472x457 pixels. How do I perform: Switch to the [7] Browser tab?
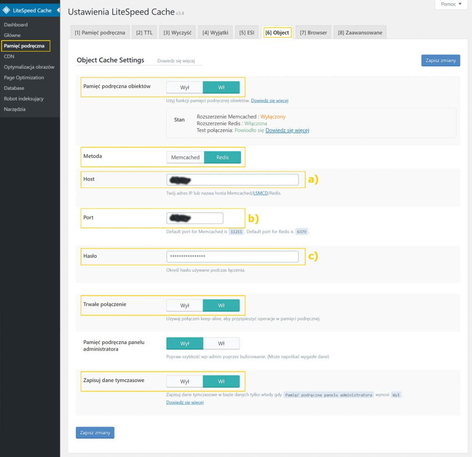313,33
